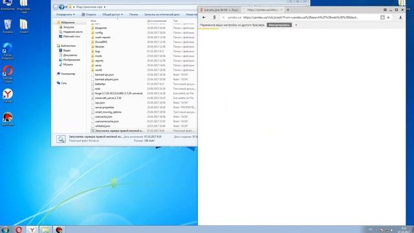Bookmark the page with the star icon

click(x=388, y=17)
